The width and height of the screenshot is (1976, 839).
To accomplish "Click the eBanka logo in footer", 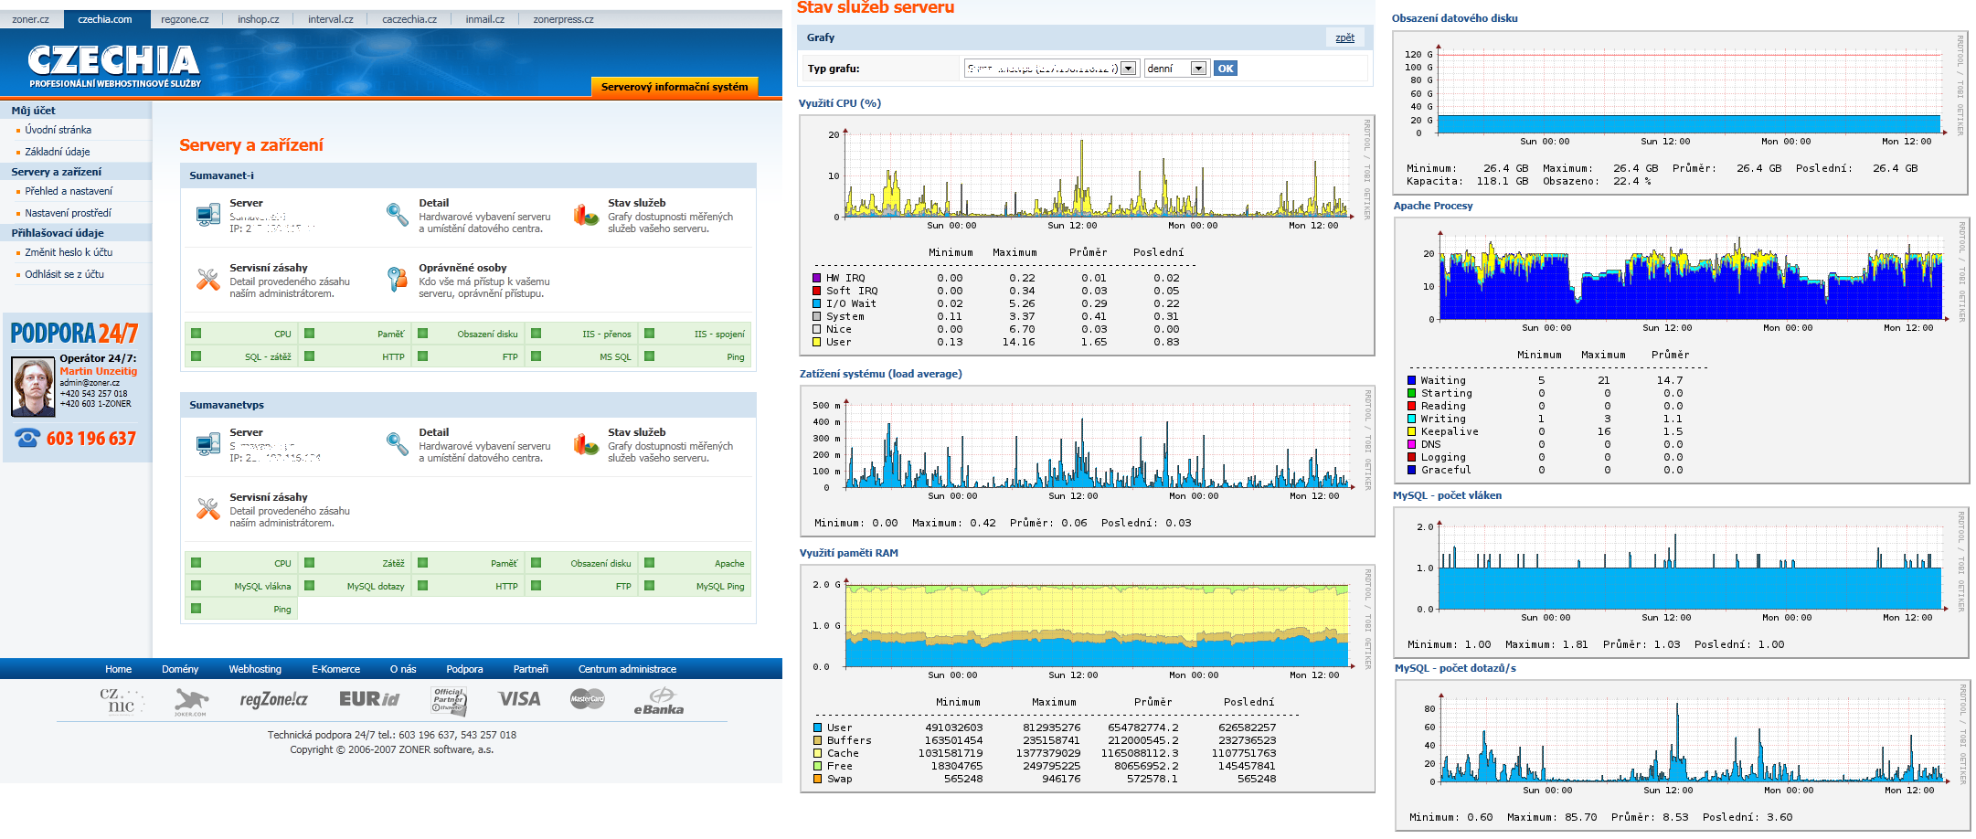I will pyautogui.click(x=659, y=702).
